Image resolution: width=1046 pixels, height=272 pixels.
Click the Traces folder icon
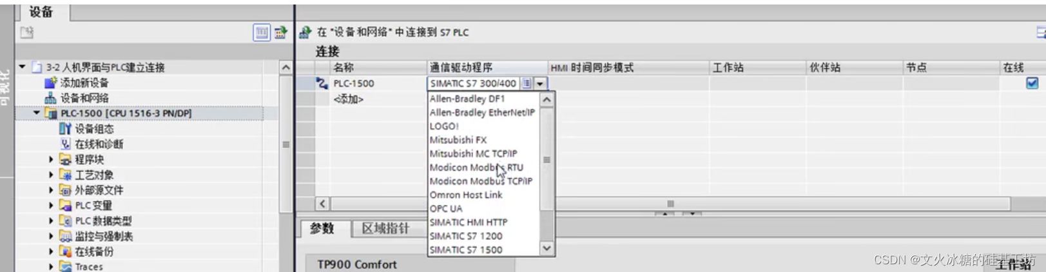click(65, 266)
